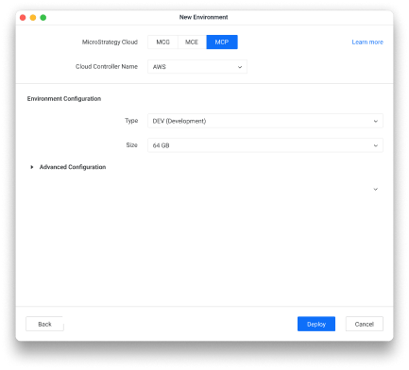Screen dimensions: 409x370
Task: Expand the Advanced Configuration section
Action: (x=32, y=167)
